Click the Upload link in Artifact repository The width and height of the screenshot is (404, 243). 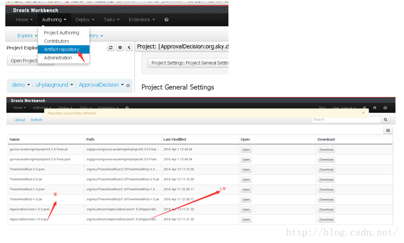20,120
